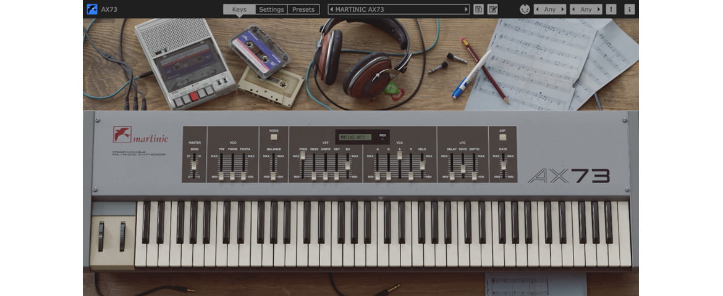Go to next preset using the right arrow of the preset box

click(466, 9)
